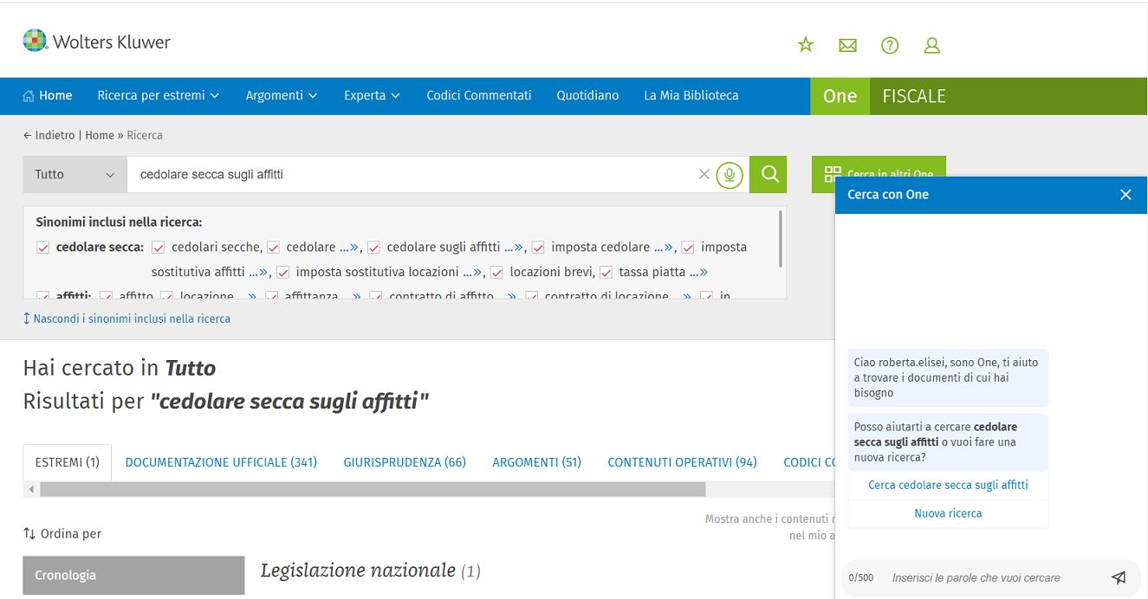Click the microphone voice search icon
The image size is (1148, 599).
730,175
